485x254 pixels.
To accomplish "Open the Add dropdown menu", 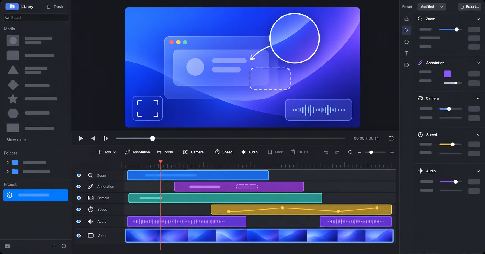I will (x=107, y=152).
